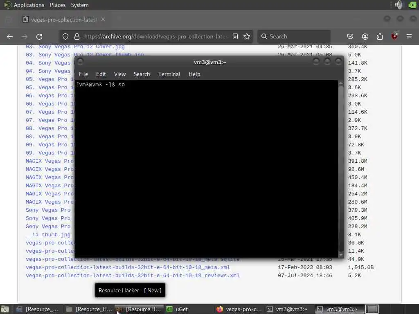This screenshot has width=419, height=314.
Task: Open the _meta.xml file link
Action: [128, 267]
